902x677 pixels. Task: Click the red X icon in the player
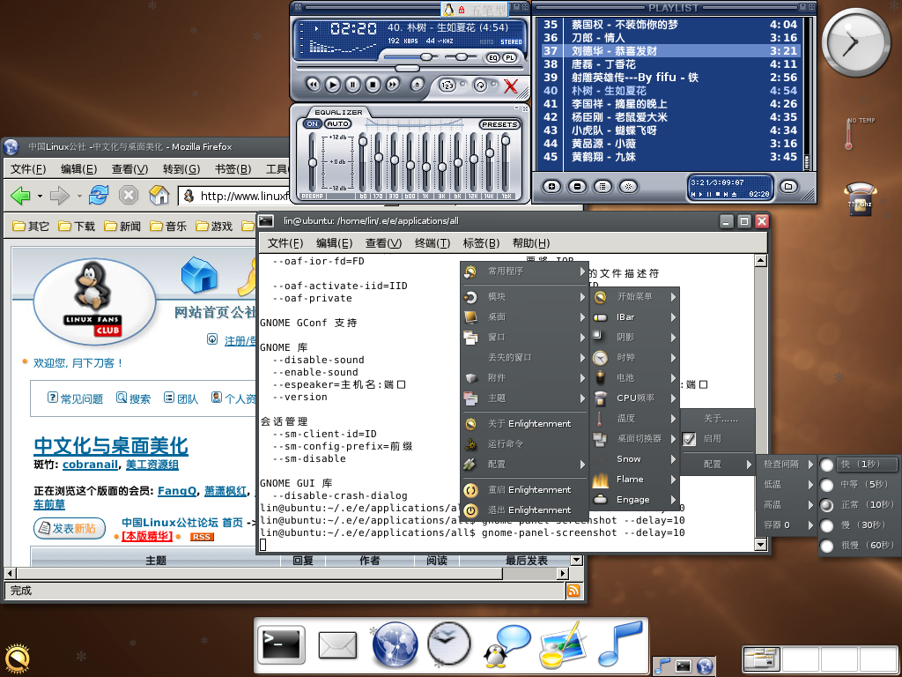point(511,86)
